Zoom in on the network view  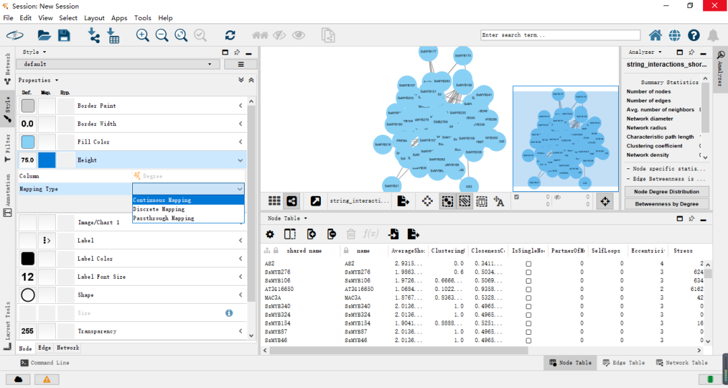point(142,35)
